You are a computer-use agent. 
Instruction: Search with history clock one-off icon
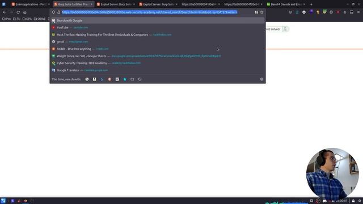click(x=140, y=79)
